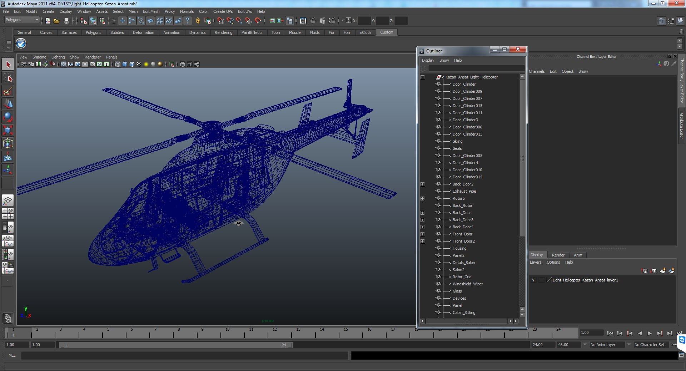The width and height of the screenshot is (686, 371).
Task: Click the time range slider bar
Action: click(x=176, y=345)
